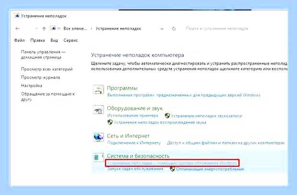Click shield icon beside Оптимизация энергопотребления

(172, 169)
